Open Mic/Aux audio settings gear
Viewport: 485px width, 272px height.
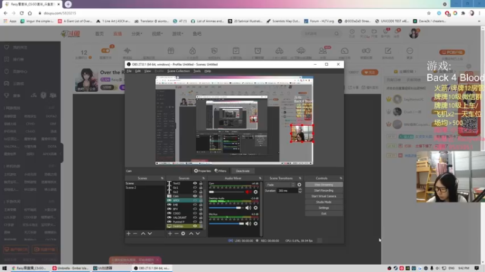pyautogui.click(x=255, y=224)
